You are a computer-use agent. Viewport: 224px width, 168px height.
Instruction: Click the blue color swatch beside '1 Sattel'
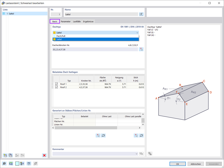click(4, 14)
